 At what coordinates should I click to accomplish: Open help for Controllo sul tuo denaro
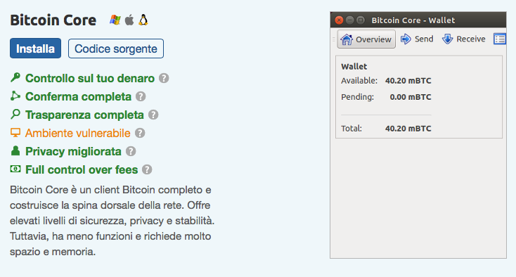coord(164,78)
